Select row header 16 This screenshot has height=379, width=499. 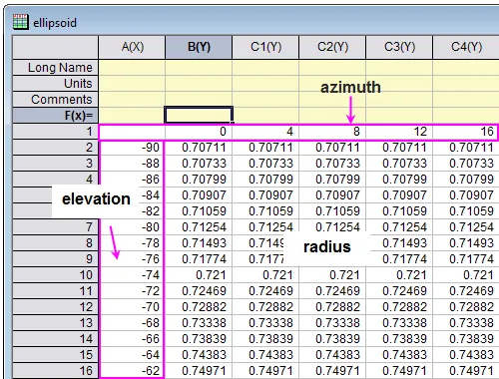click(x=56, y=371)
